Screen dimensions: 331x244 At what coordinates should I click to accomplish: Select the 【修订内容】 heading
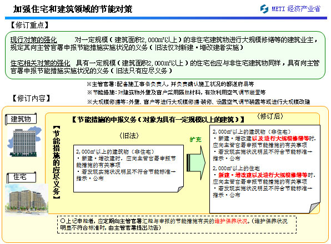click(x=31, y=98)
